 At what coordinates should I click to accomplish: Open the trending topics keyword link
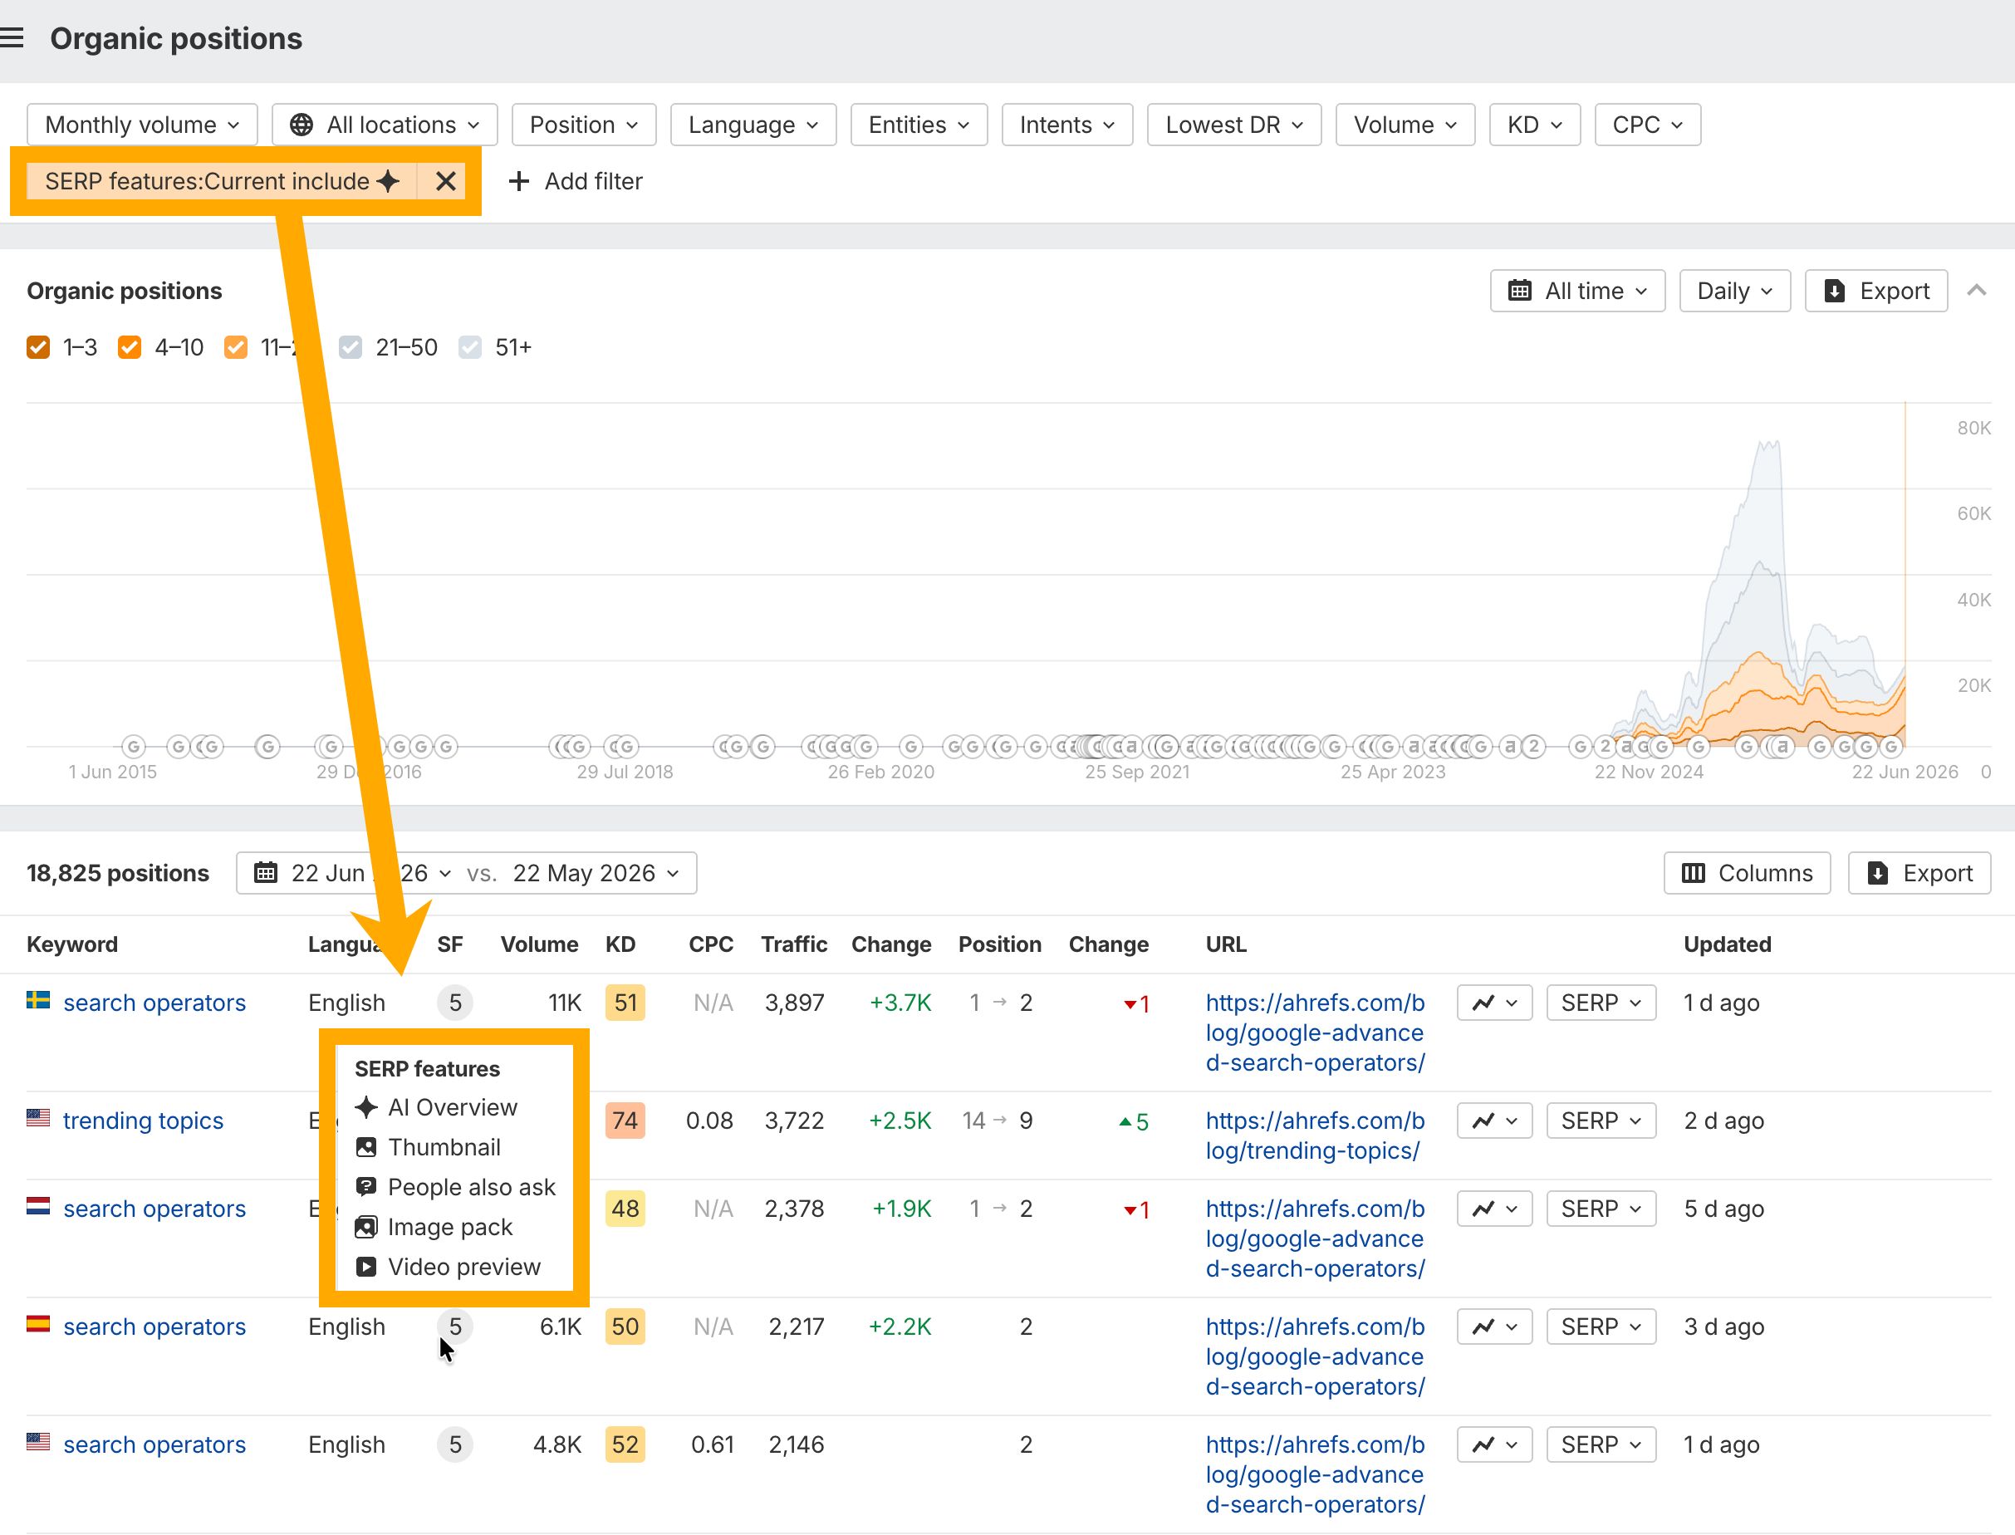pos(144,1121)
